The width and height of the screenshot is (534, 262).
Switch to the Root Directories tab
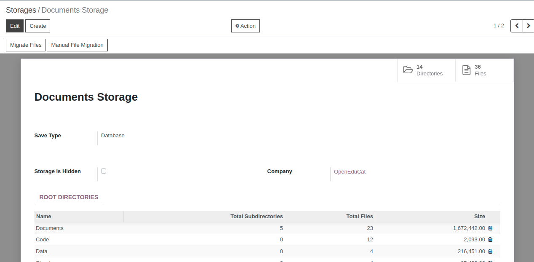point(69,197)
